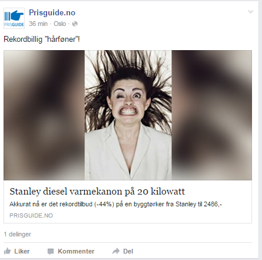Click the comment speech bubble icon
Screen dimensions: 262x260
click(51, 251)
